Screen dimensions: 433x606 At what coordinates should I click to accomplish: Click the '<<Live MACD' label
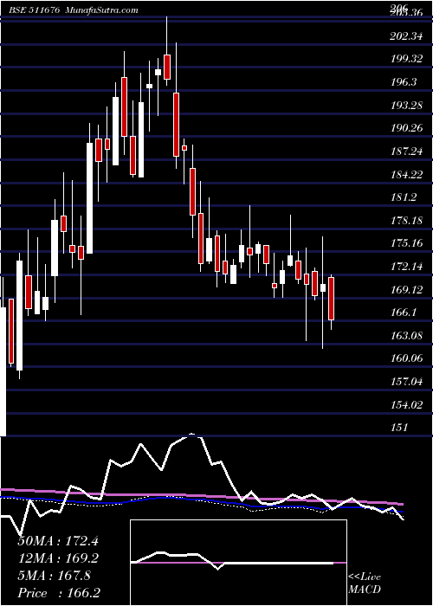(x=365, y=583)
